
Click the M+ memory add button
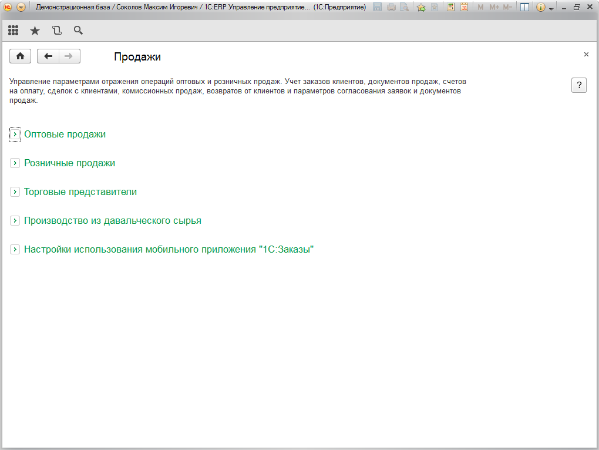point(494,7)
